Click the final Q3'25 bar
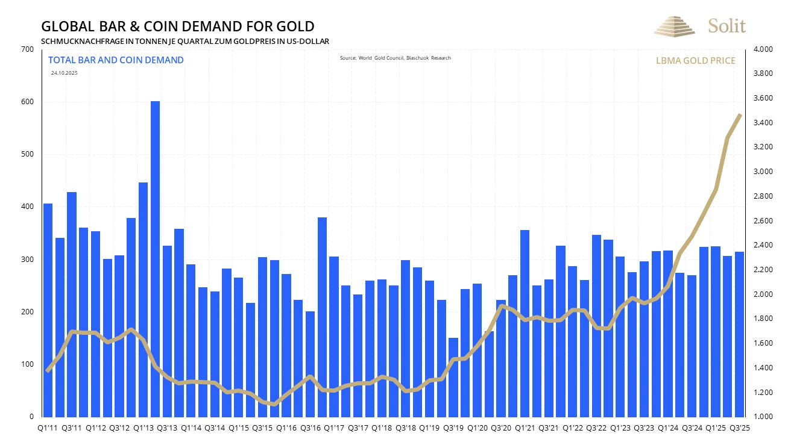Screen dimensions: 788x442 (739, 331)
